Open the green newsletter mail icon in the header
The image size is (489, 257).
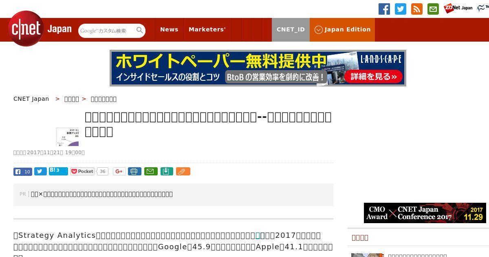[x=433, y=9]
